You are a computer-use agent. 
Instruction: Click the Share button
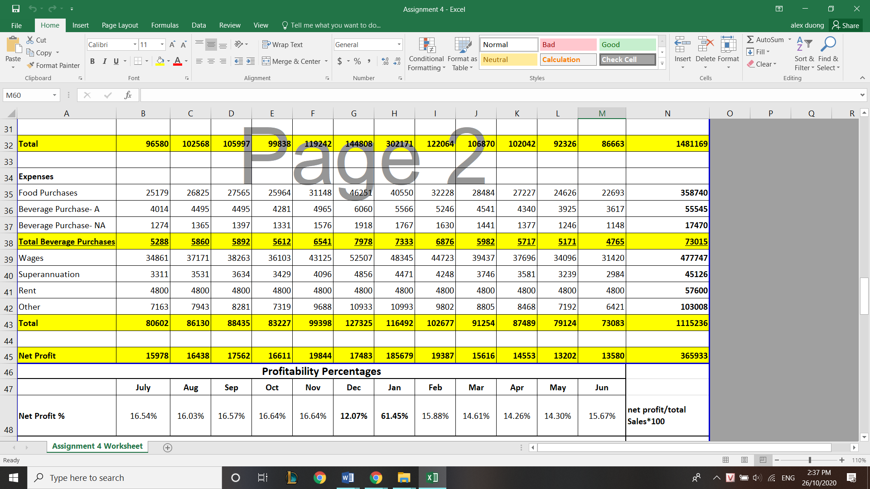pos(846,25)
